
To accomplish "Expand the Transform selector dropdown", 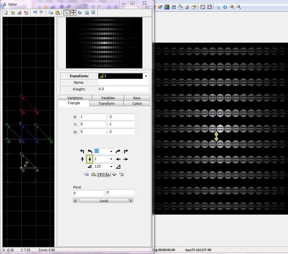I will coord(146,76).
